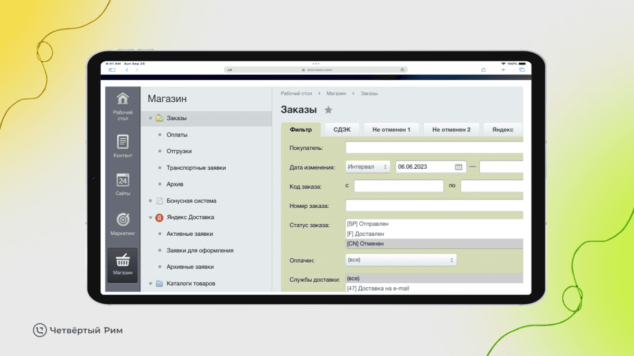
Task: Open the Маркетинг section in sidebar
Action: pyautogui.click(x=123, y=224)
